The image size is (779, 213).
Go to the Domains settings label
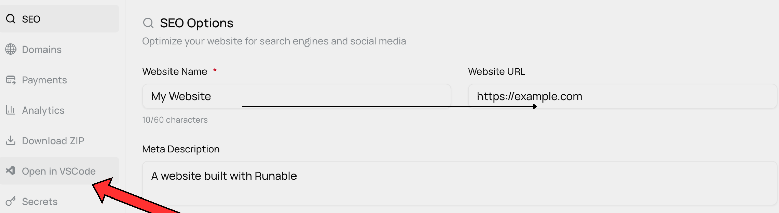(42, 50)
